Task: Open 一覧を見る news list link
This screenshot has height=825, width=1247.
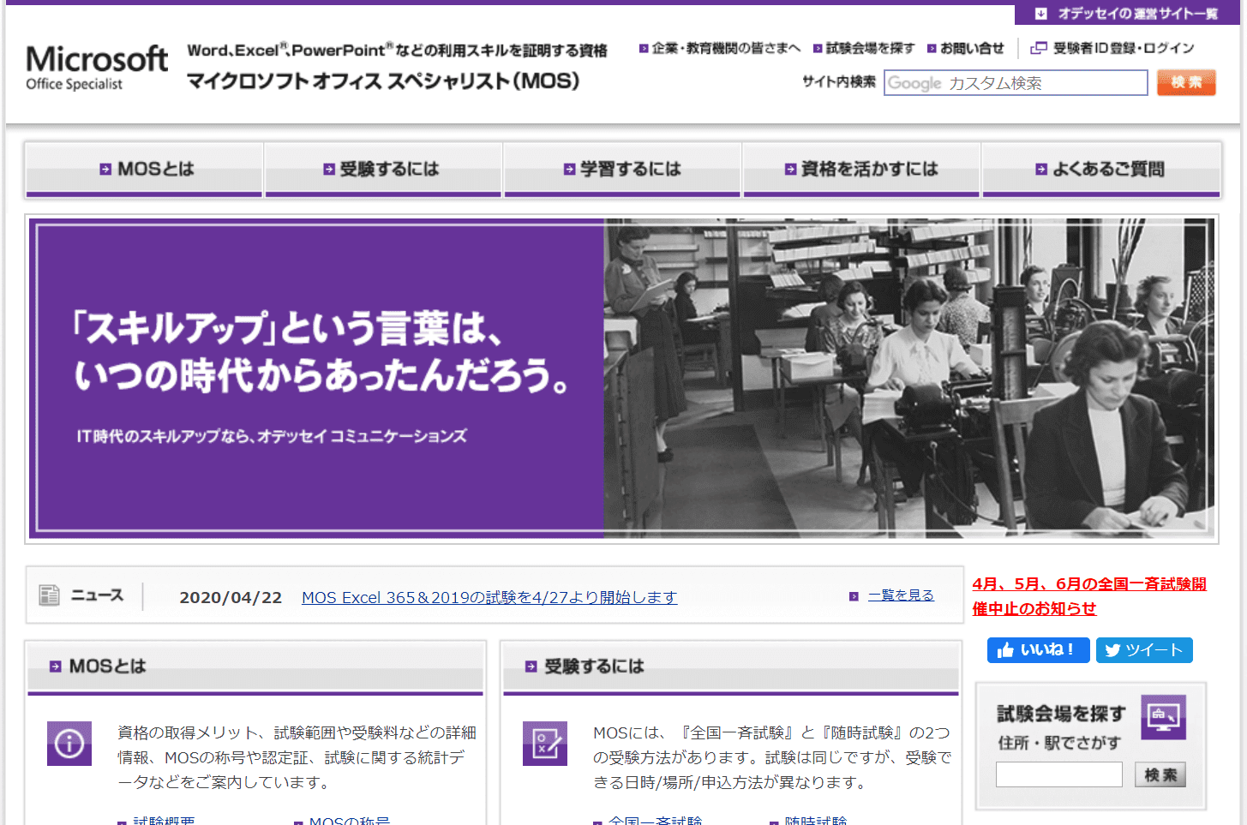Action: [x=901, y=595]
